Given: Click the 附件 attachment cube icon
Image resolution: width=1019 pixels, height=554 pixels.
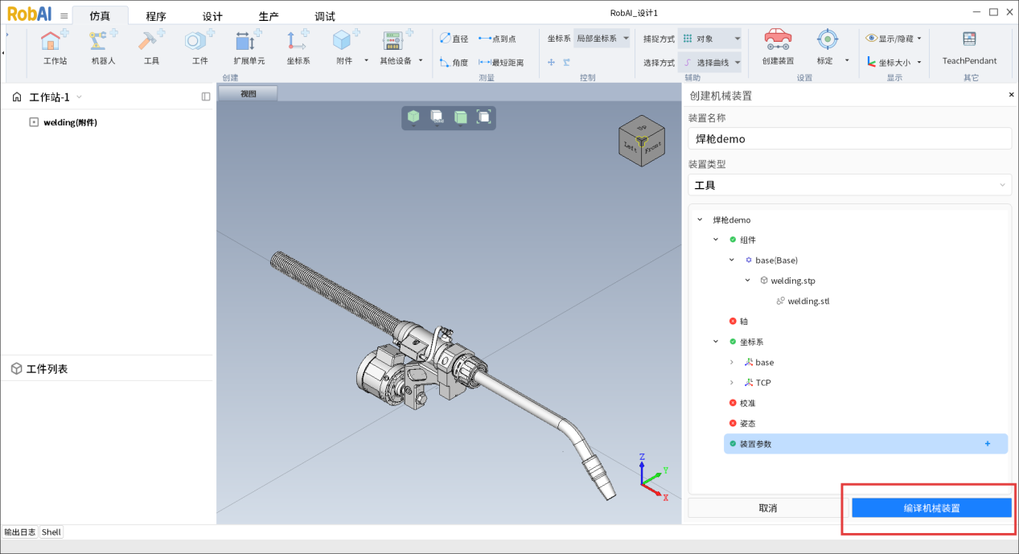Looking at the screenshot, I should pyautogui.click(x=343, y=40).
